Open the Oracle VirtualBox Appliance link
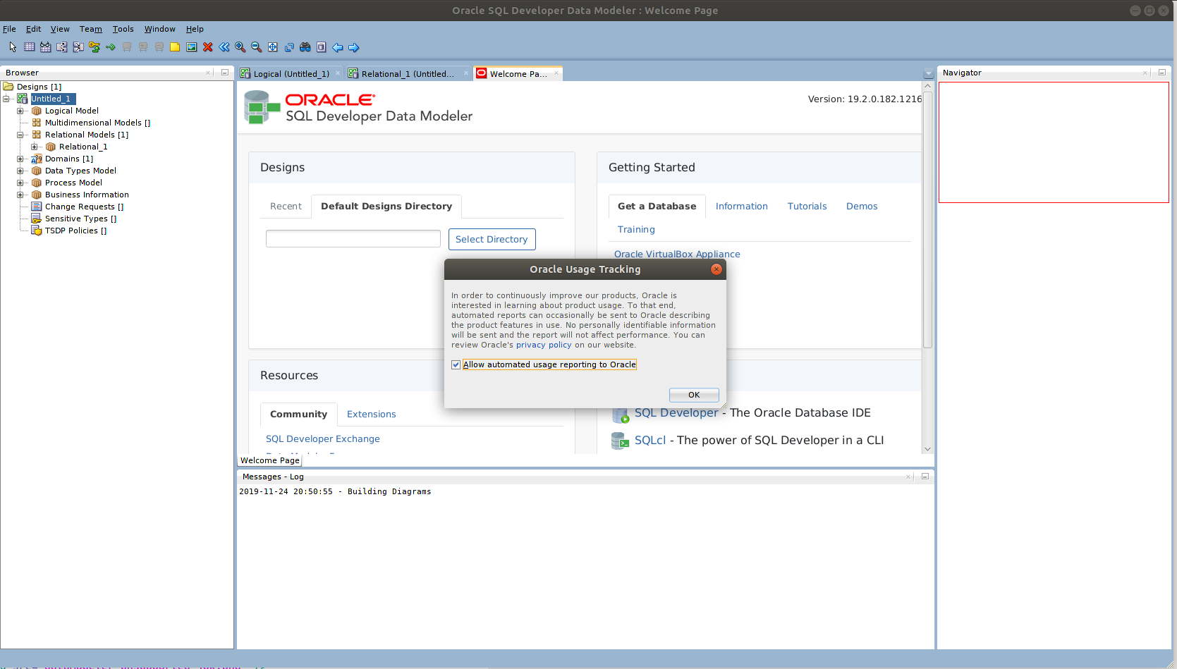1177x669 pixels. pos(677,254)
